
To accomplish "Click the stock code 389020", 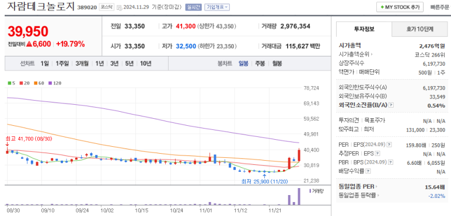I will coord(87,8).
